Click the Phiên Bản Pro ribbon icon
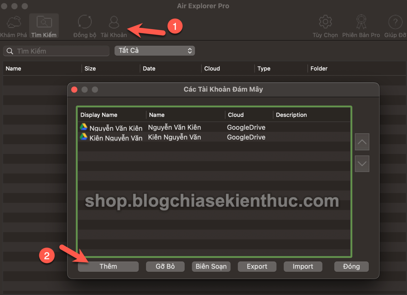The height and width of the screenshot is (295, 407). click(x=361, y=22)
